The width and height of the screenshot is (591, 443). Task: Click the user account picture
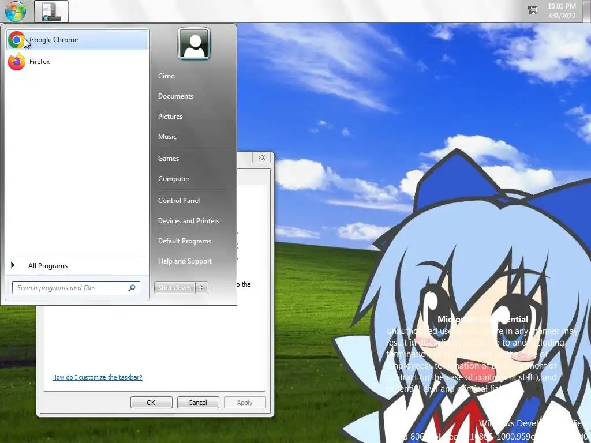point(194,44)
